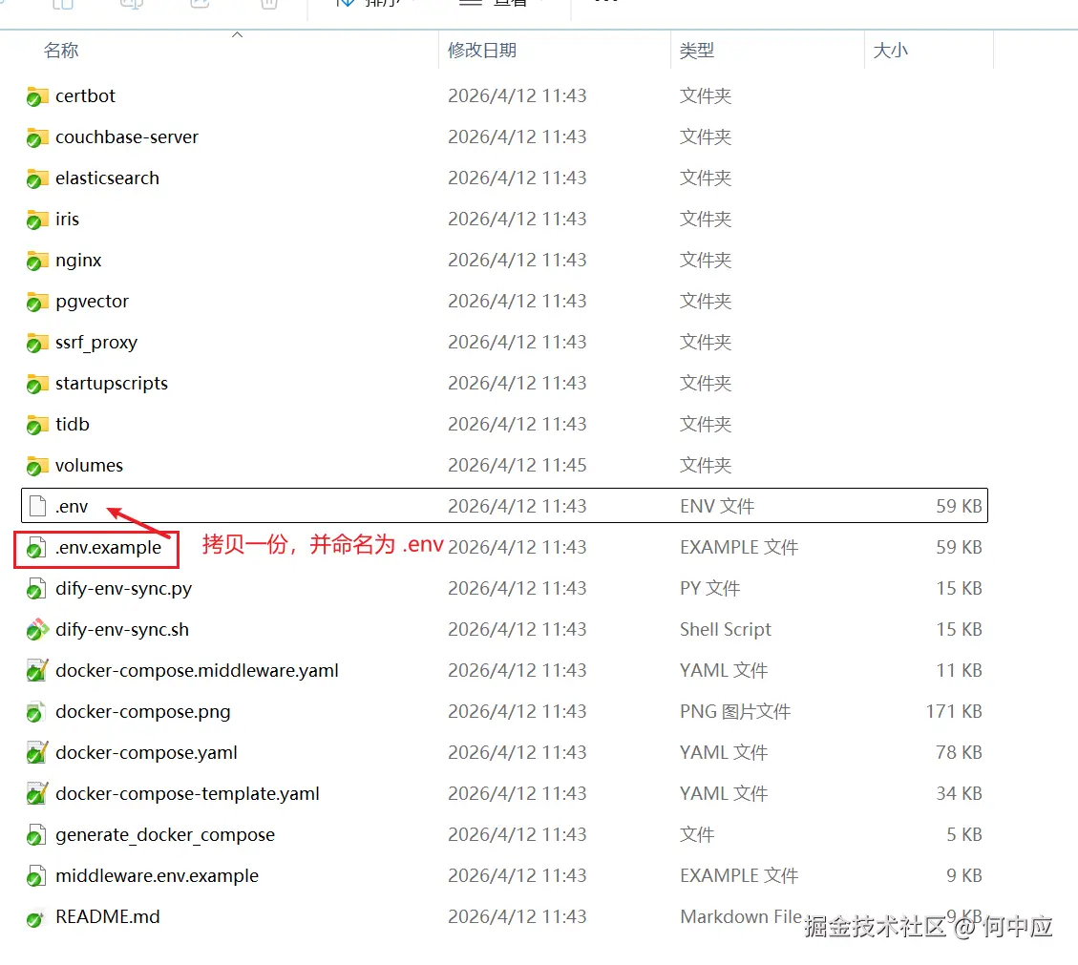The image size is (1078, 965).
Task: Select the iris folder name
Action: (68, 219)
